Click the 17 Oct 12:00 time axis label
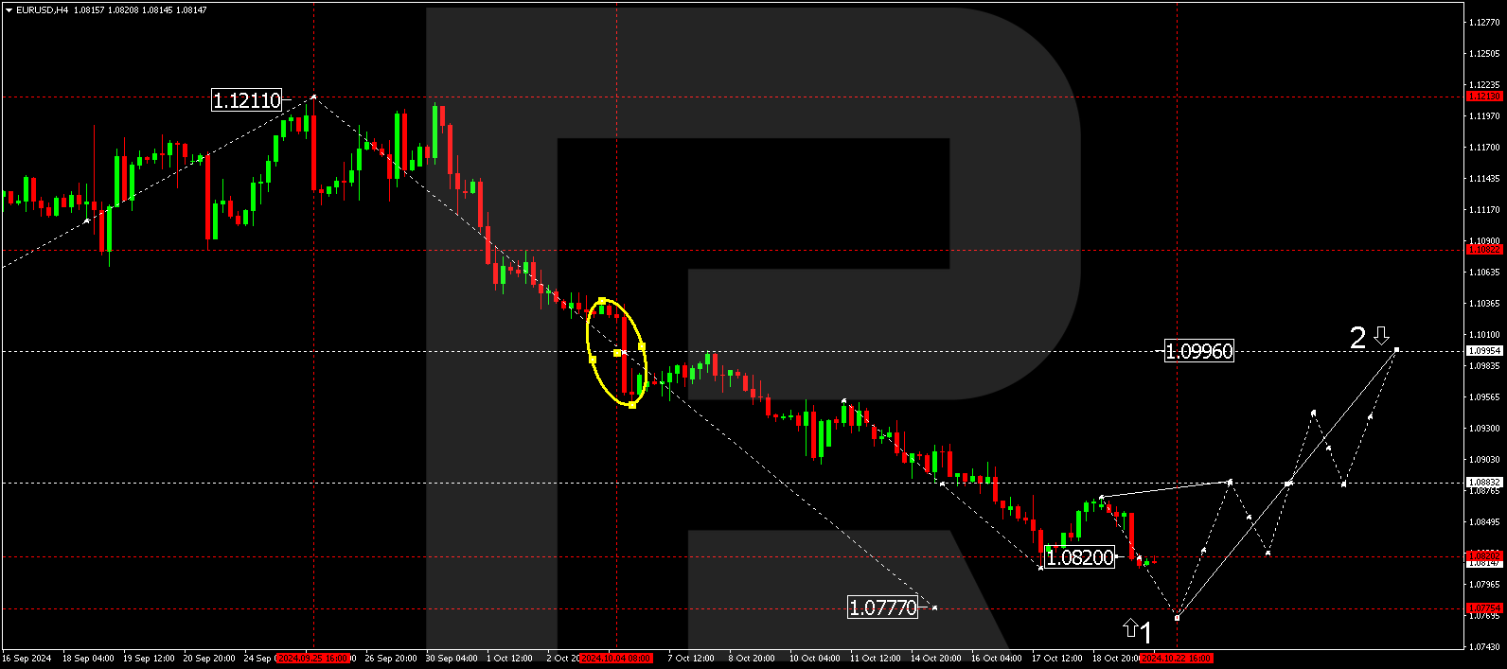 coord(1057,658)
